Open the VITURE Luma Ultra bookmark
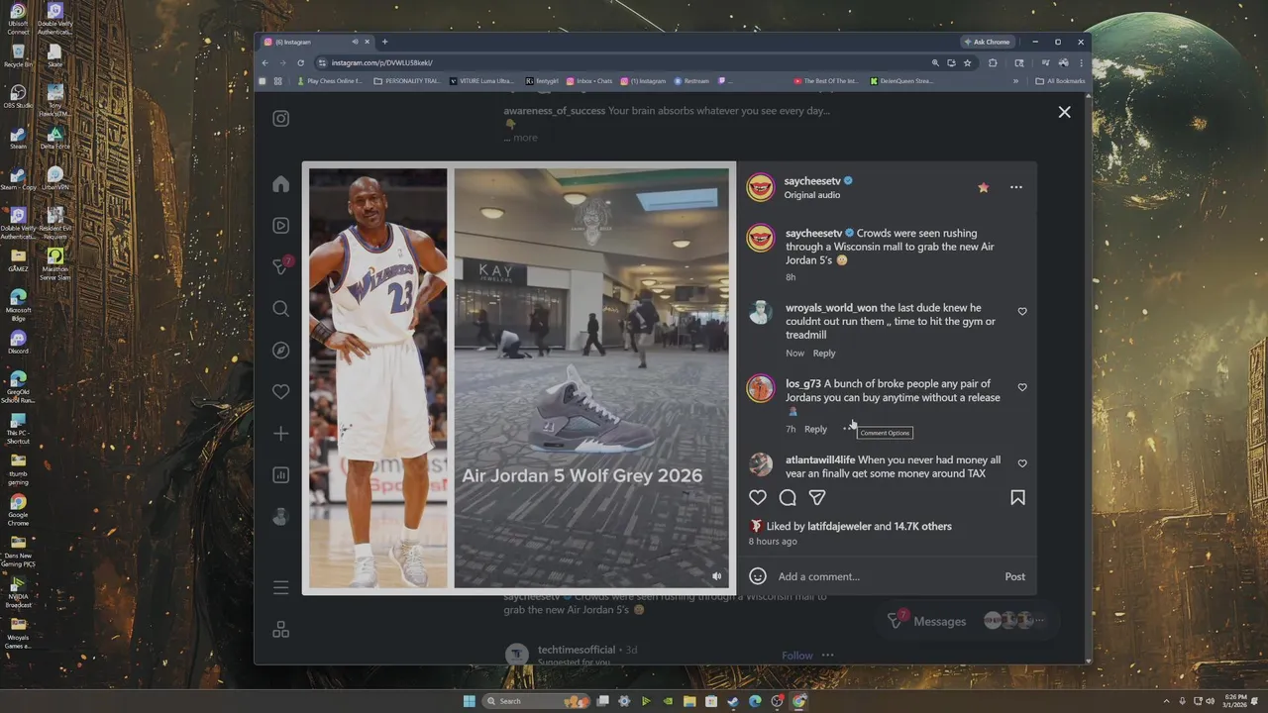The image size is (1268, 713). (481, 81)
